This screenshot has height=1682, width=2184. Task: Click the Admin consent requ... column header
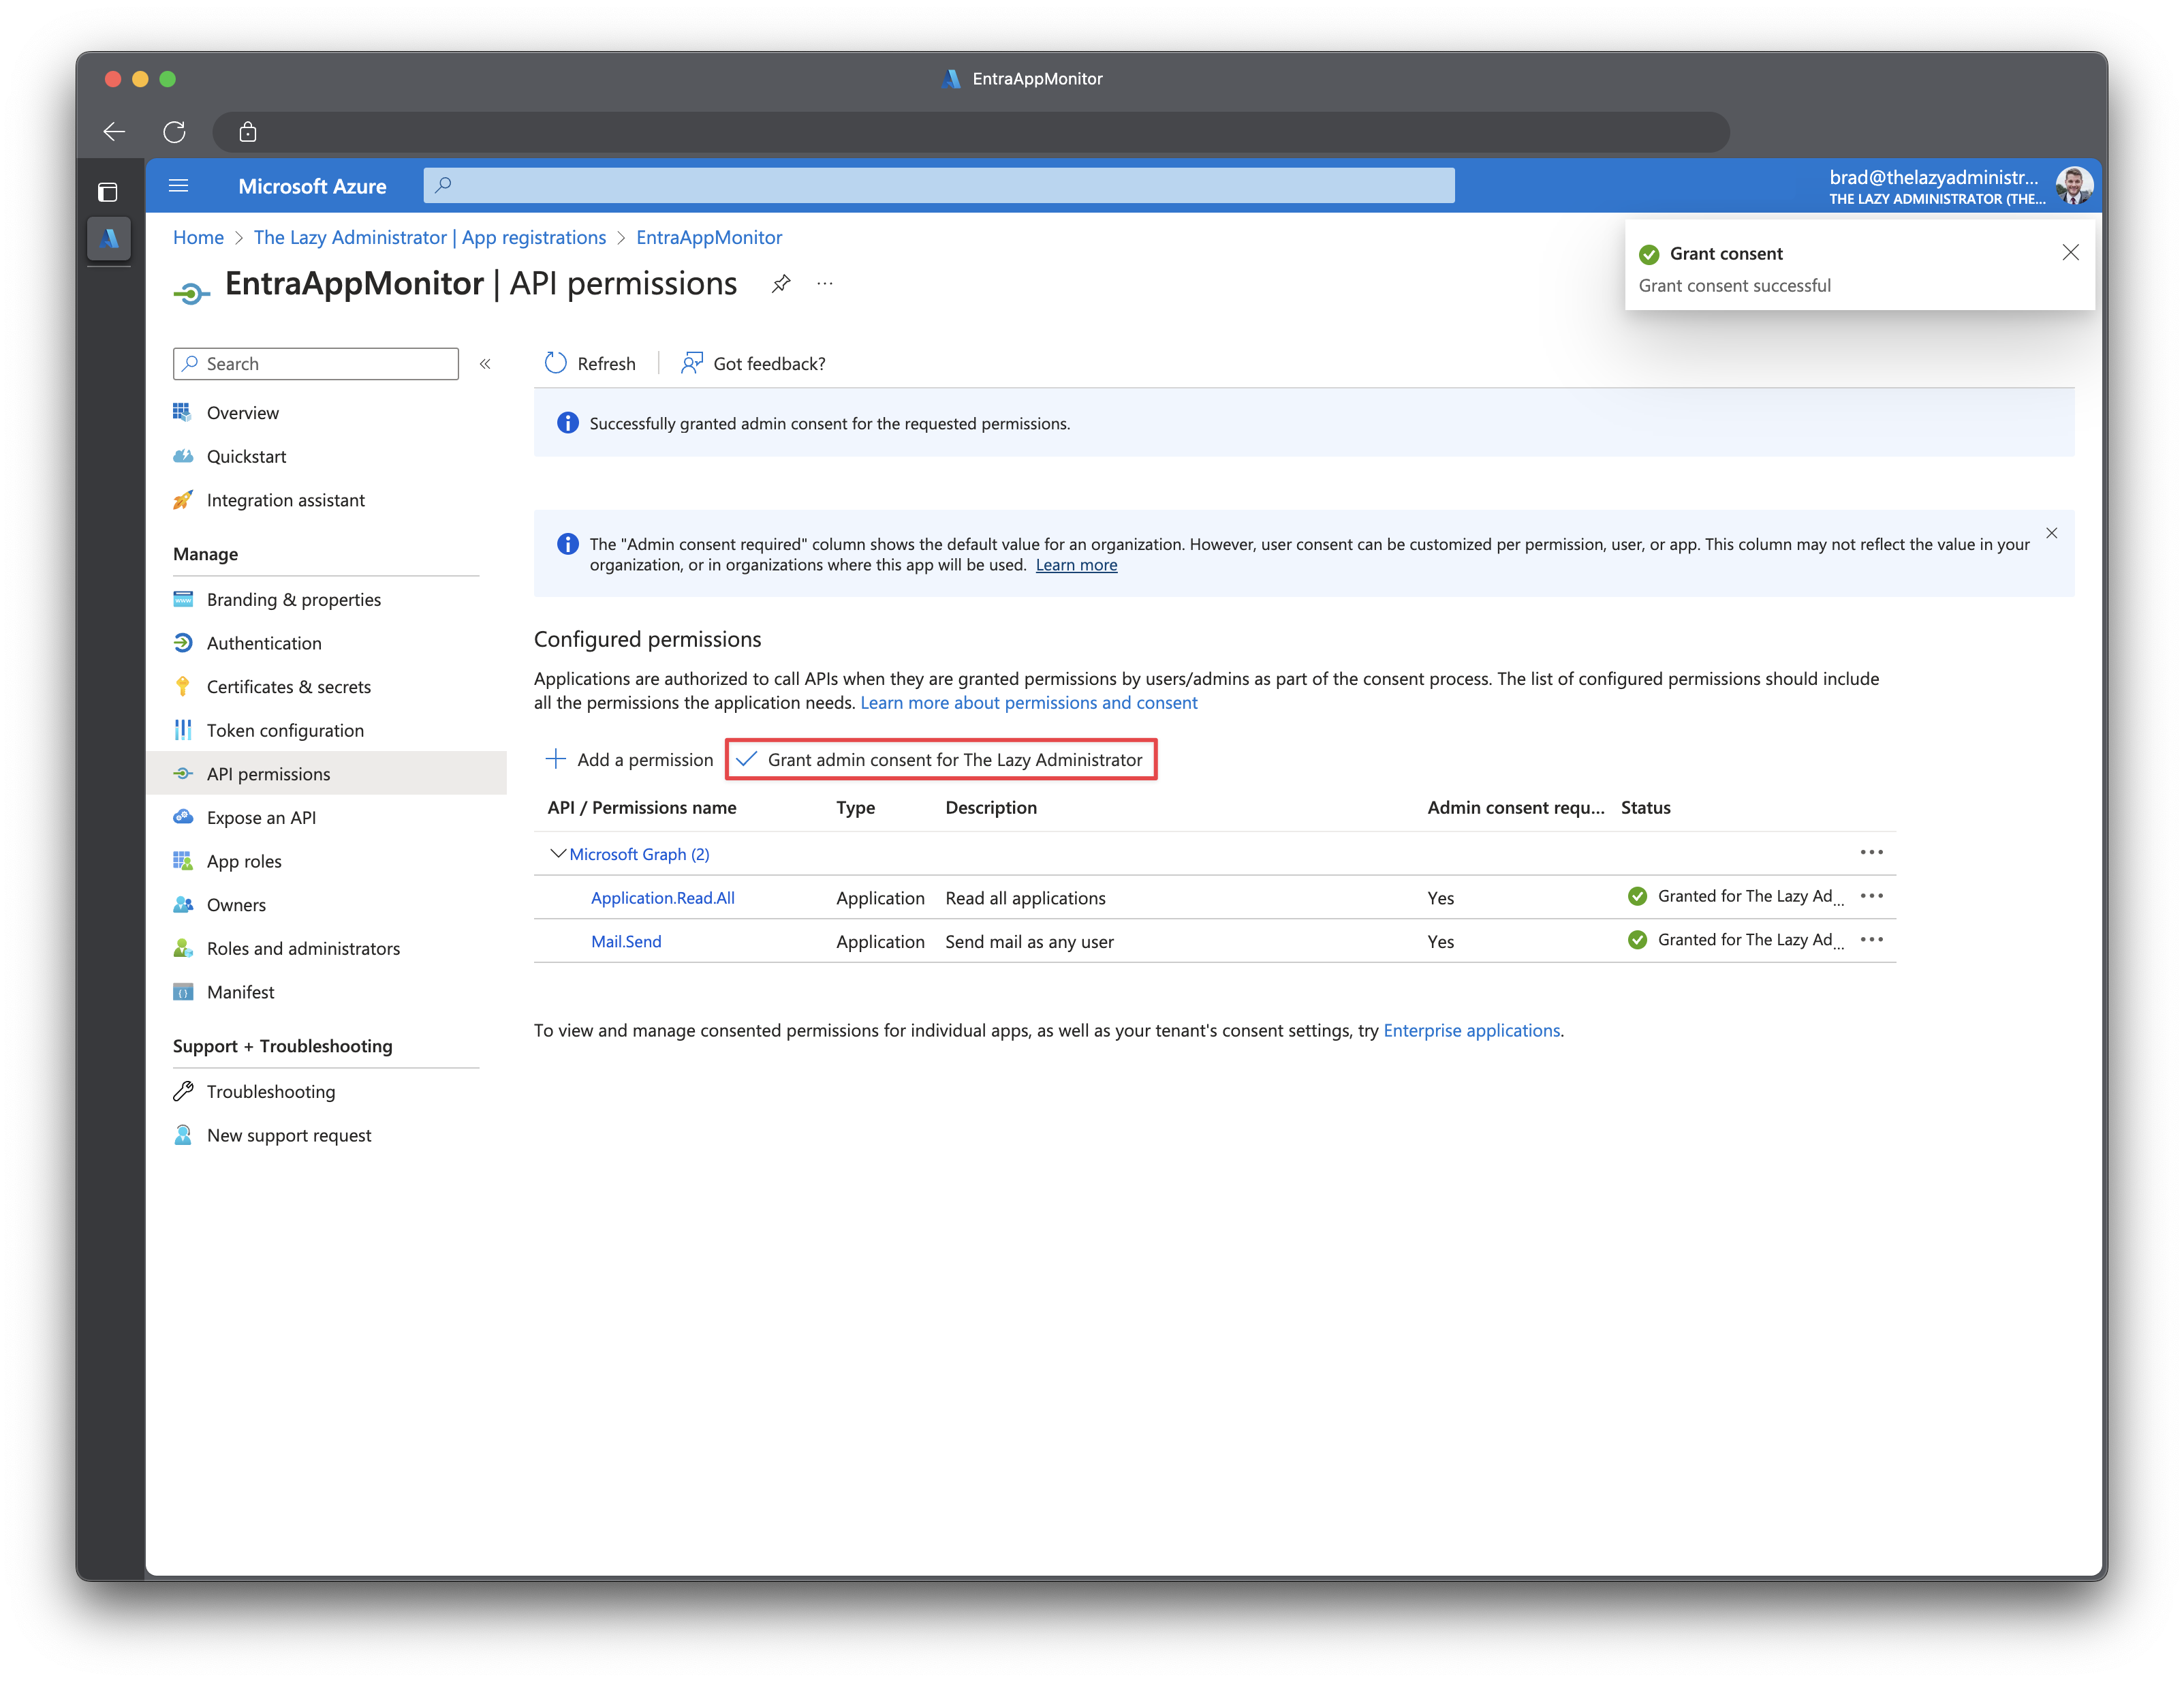pyautogui.click(x=1516, y=808)
